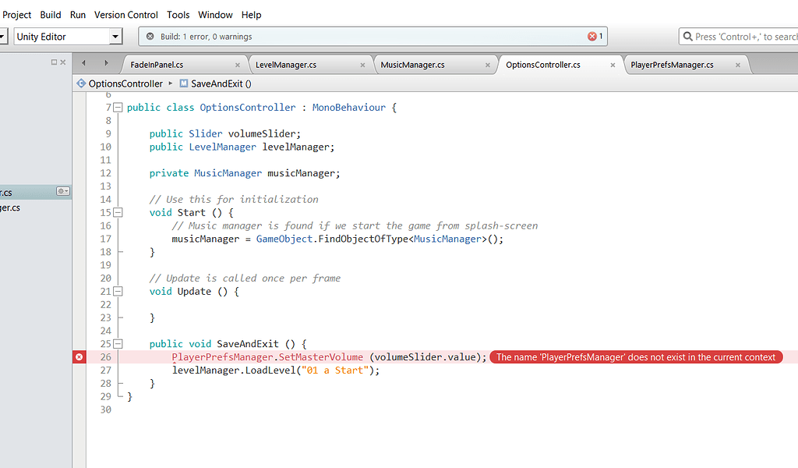The image size is (798, 468).
Task: Collapse the Start method fold at line 15
Action: (x=118, y=212)
